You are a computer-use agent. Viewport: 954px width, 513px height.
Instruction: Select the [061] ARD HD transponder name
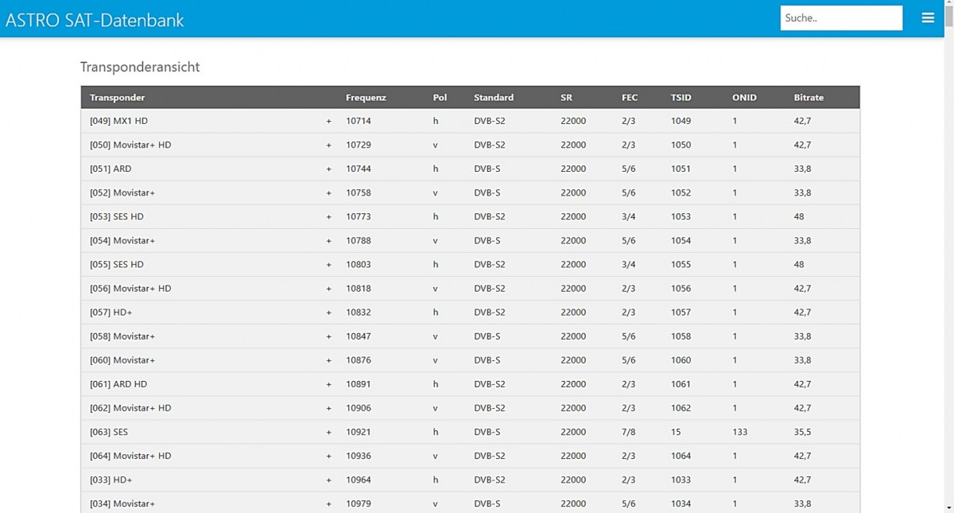point(118,384)
